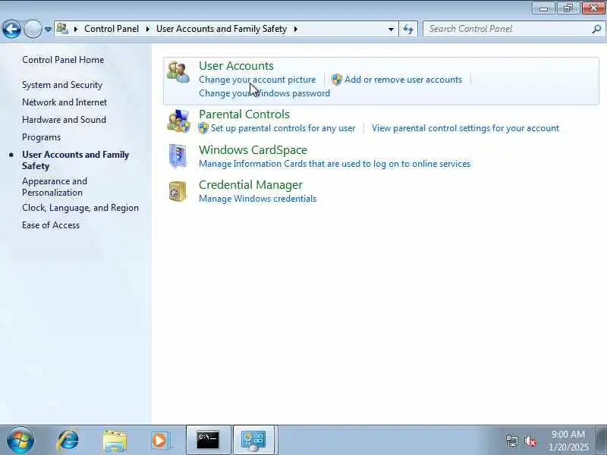Click the muted volume tray icon
Image resolution: width=607 pixels, height=455 pixels.
point(530,441)
